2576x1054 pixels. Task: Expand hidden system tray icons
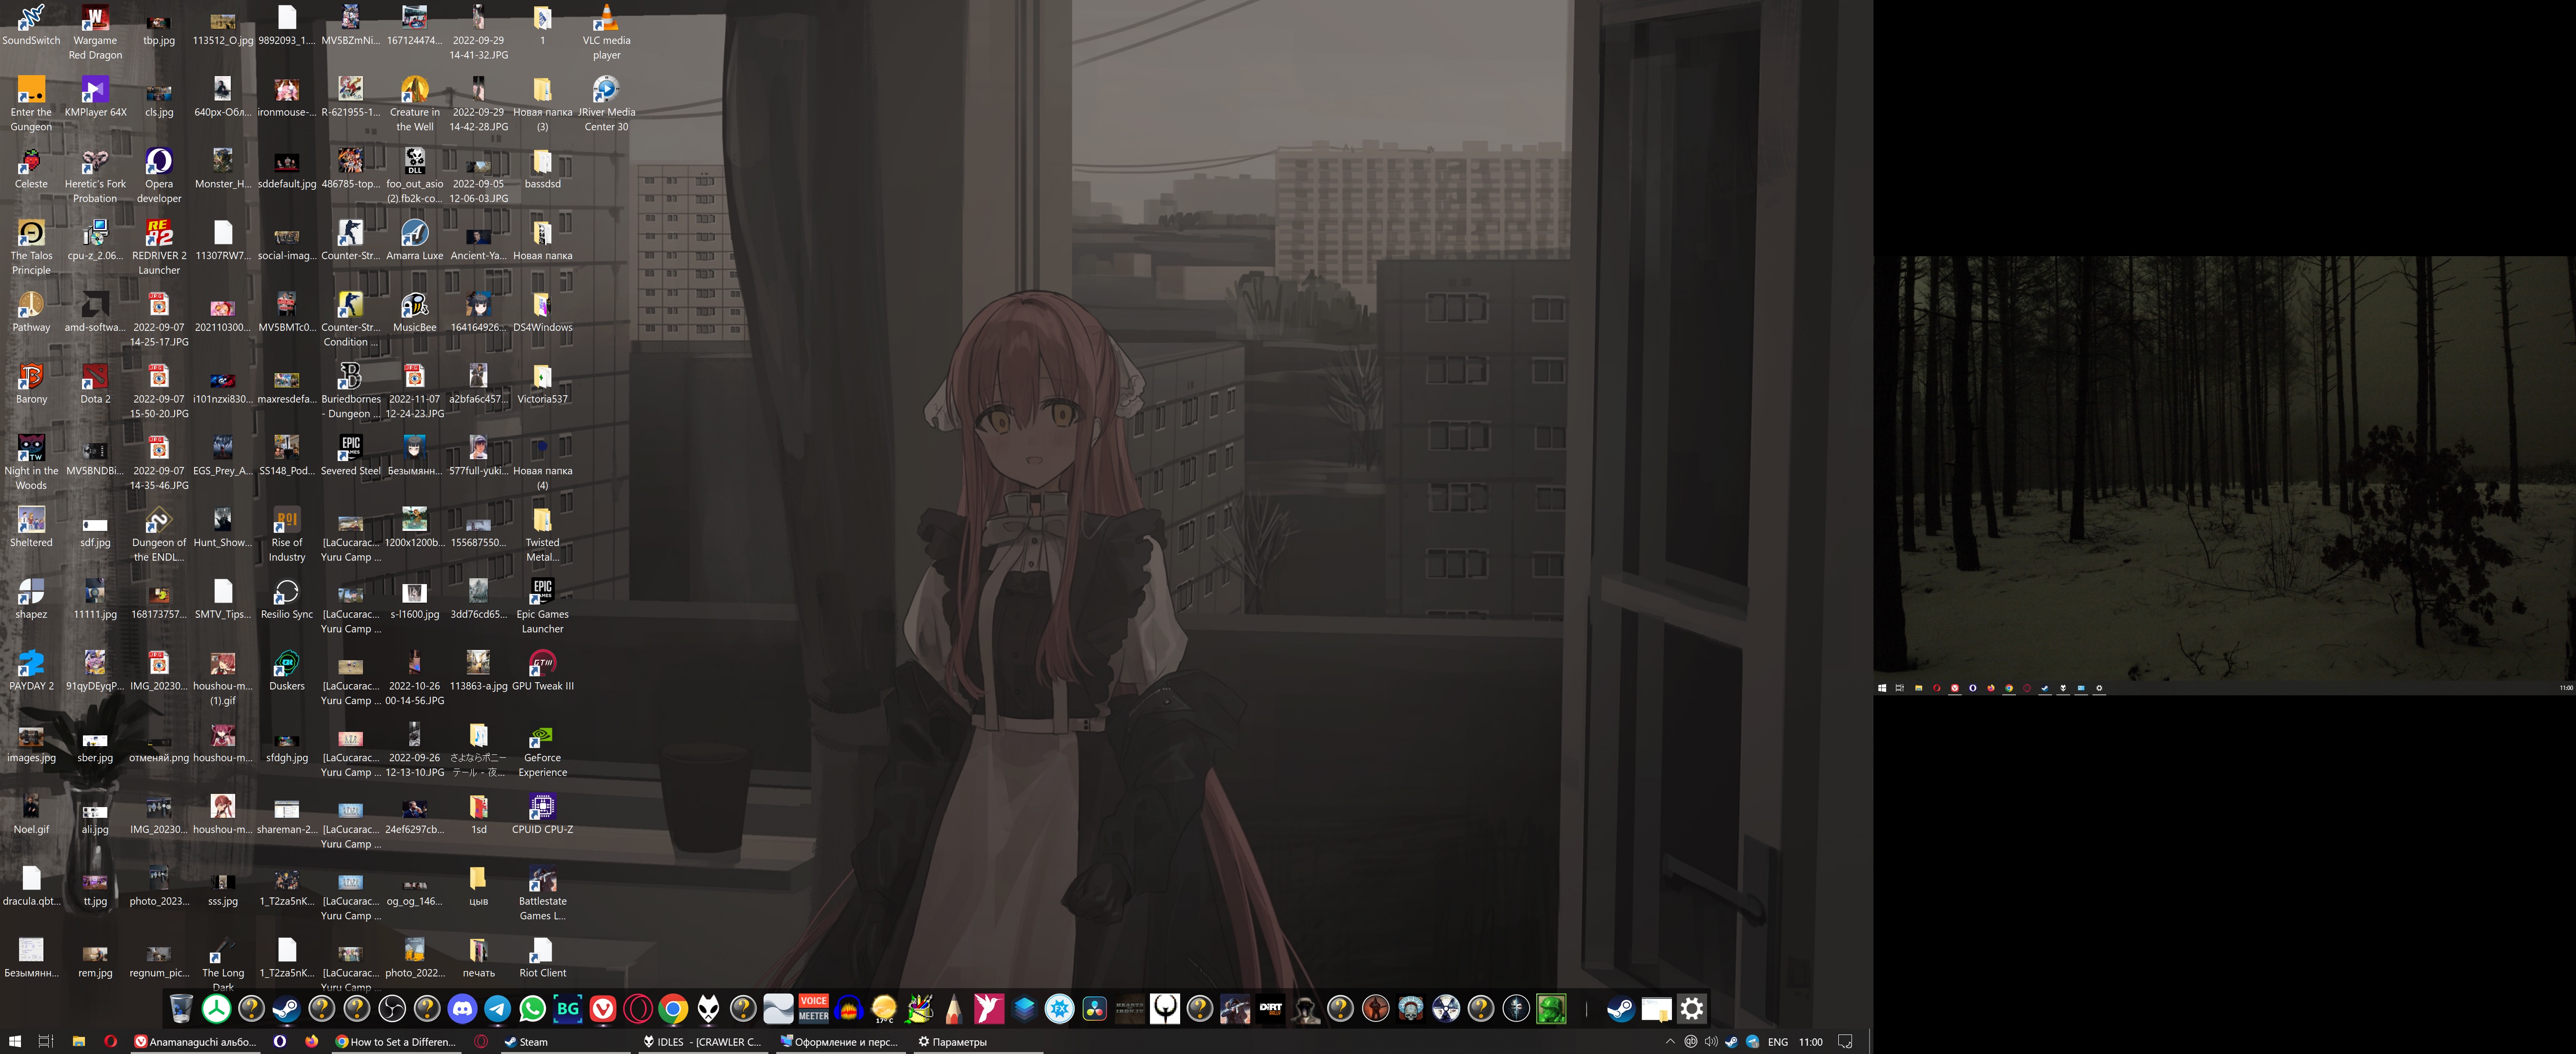(1671, 1042)
